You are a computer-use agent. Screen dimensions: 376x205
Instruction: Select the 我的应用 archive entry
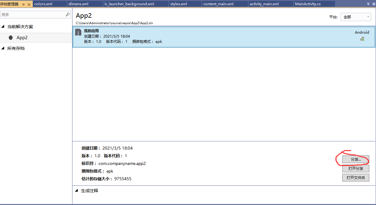tap(183, 36)
